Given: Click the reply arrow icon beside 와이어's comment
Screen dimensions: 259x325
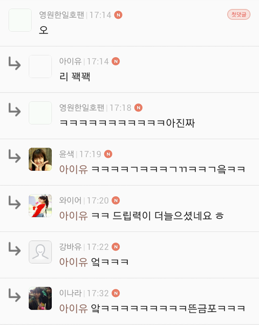Looking at the screenshot, I should pyautogui.click(x=15, y=203).
